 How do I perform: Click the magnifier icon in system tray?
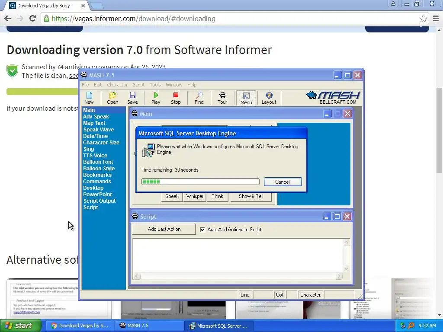tap(411, 326)
